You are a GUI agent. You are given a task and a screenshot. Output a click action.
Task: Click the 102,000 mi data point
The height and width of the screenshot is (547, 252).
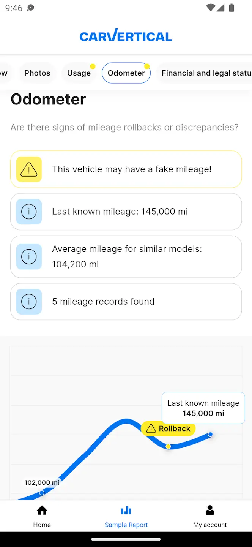pos(41,492)
